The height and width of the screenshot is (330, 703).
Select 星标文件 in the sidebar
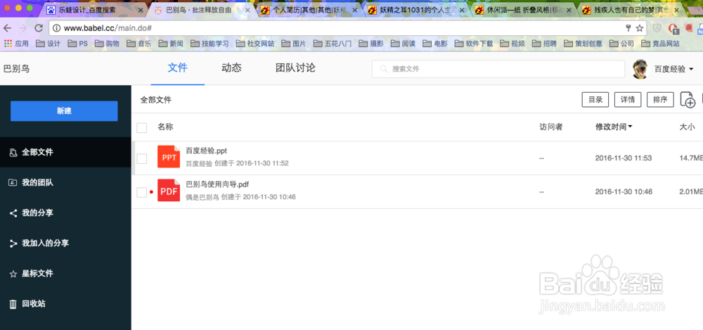click(65, 274)
